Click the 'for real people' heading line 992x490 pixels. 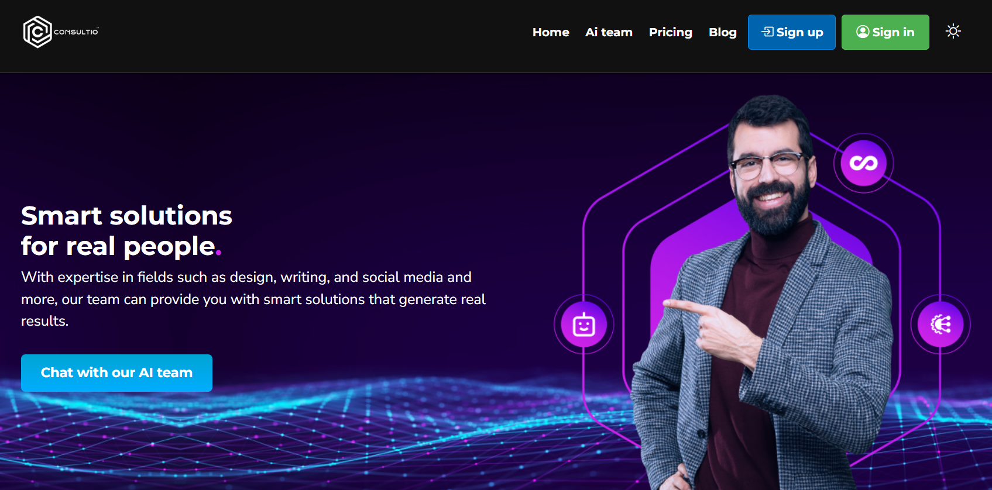(121, 246)
